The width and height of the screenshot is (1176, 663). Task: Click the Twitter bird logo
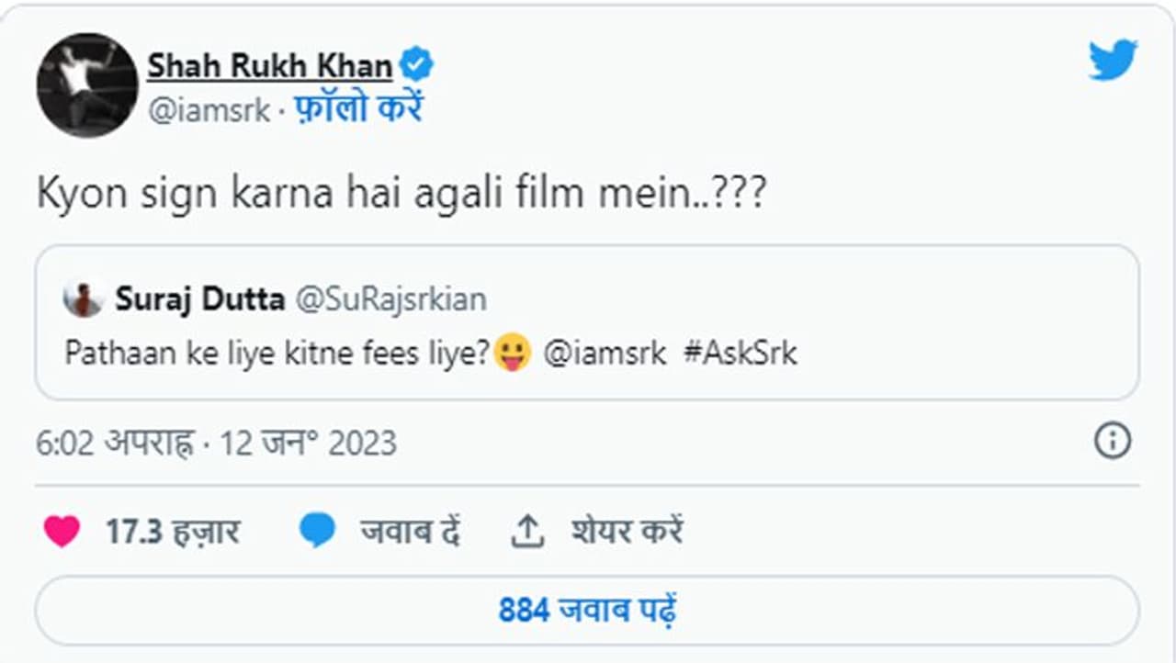point(1113,61)
